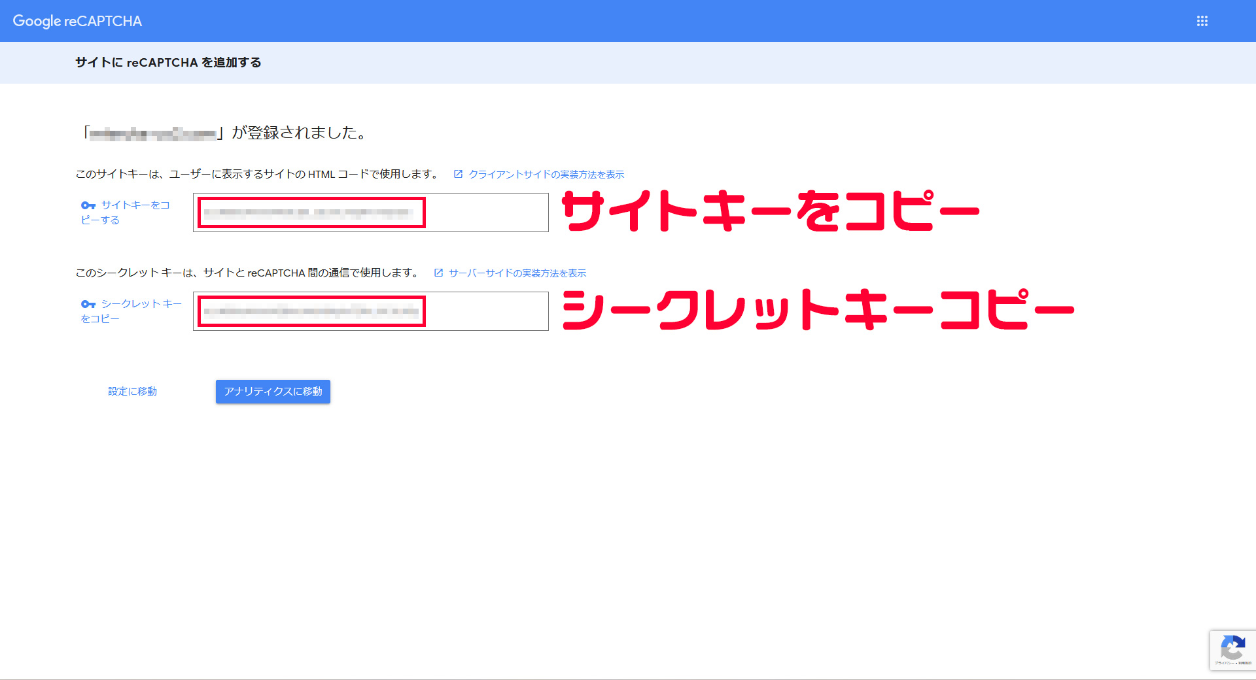Viewport: 1256px width, 680px height.
Task: Go to settings via 設定に移動
Action: [x=132, y=392]
